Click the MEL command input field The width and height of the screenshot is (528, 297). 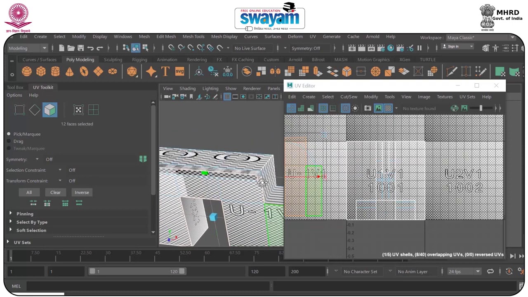click(x=148, y=286)
